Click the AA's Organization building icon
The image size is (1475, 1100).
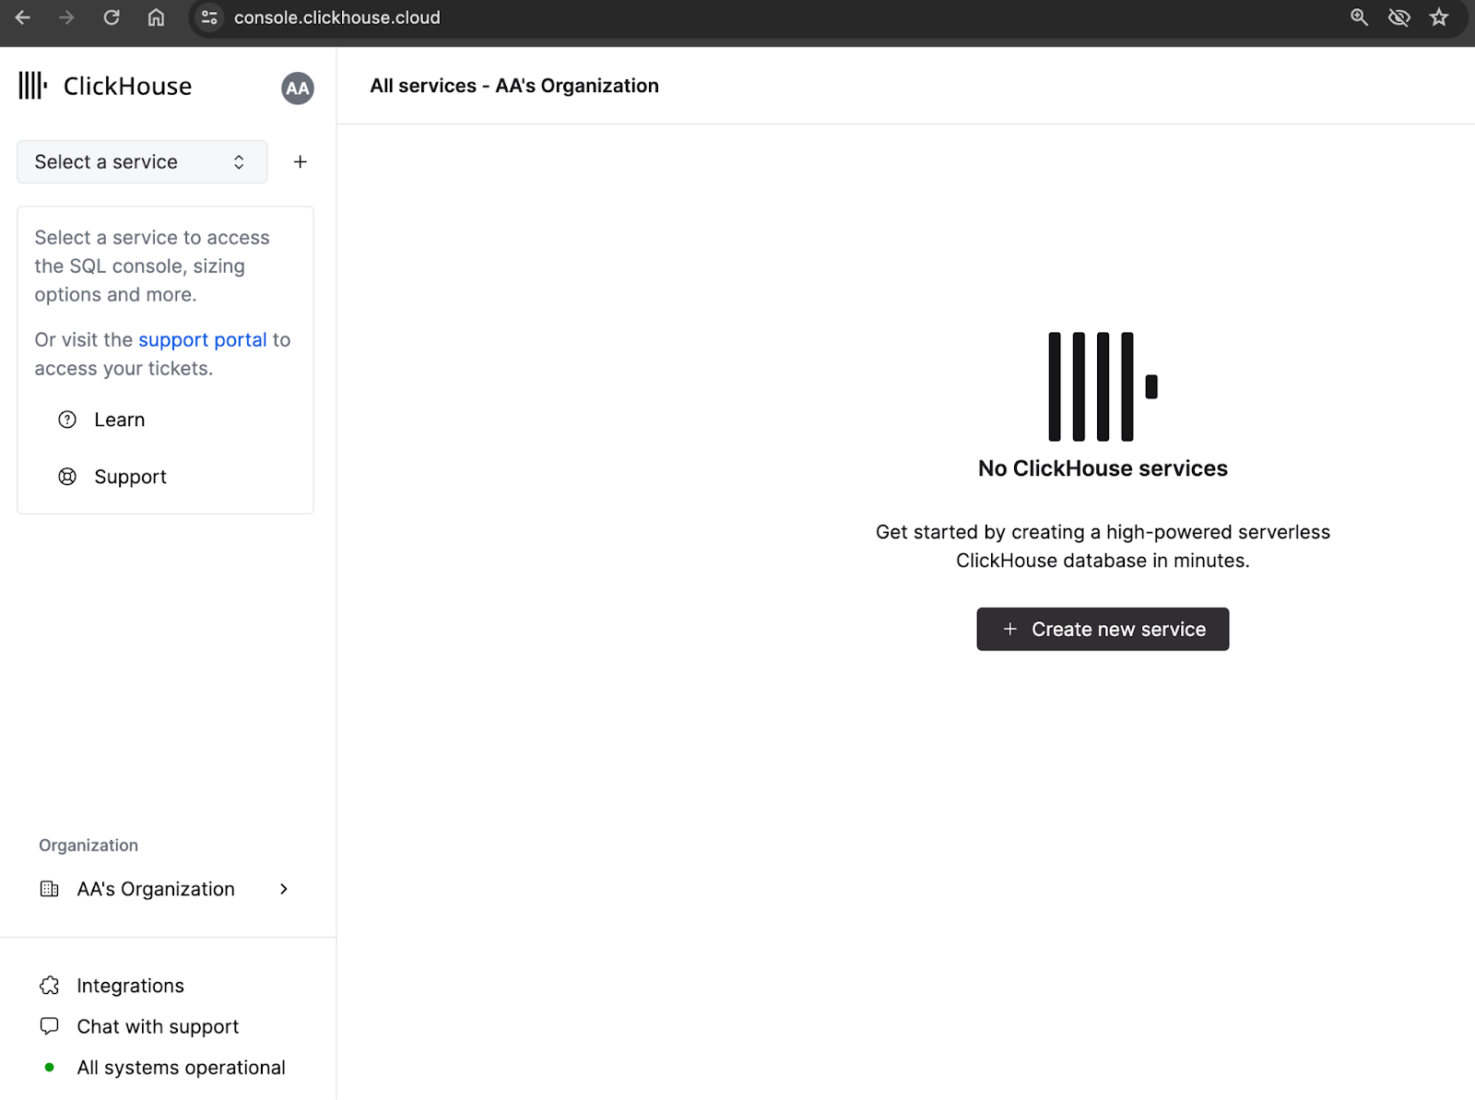pyautogui.click(x=49, y=889)
